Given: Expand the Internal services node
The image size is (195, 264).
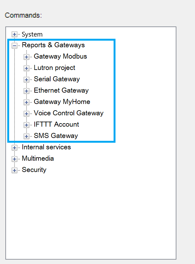Looking at the screenshot, I should click(15, 148).
